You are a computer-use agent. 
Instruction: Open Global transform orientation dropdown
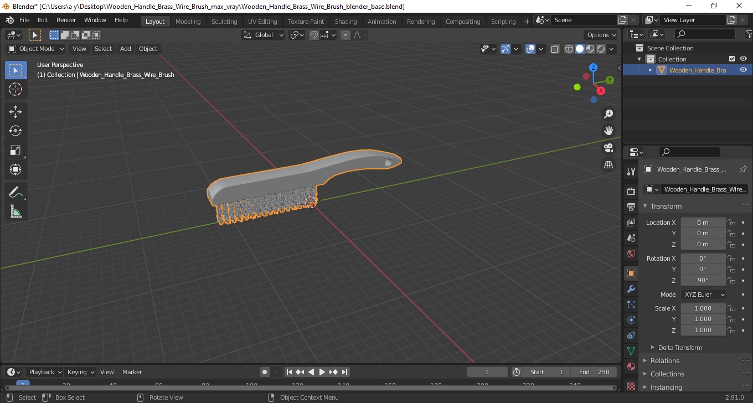[x=264, y=35]
